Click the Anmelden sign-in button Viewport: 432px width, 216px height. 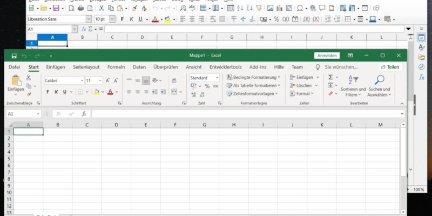tap(327, 56)
